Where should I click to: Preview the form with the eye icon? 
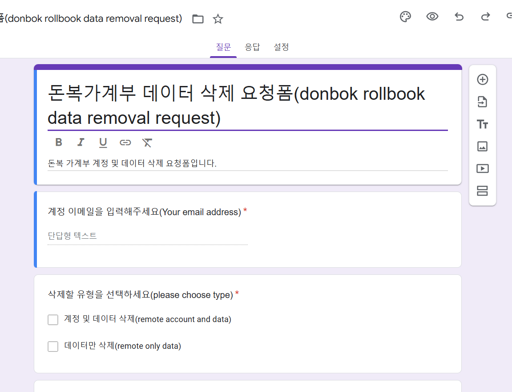pos(432,16)
